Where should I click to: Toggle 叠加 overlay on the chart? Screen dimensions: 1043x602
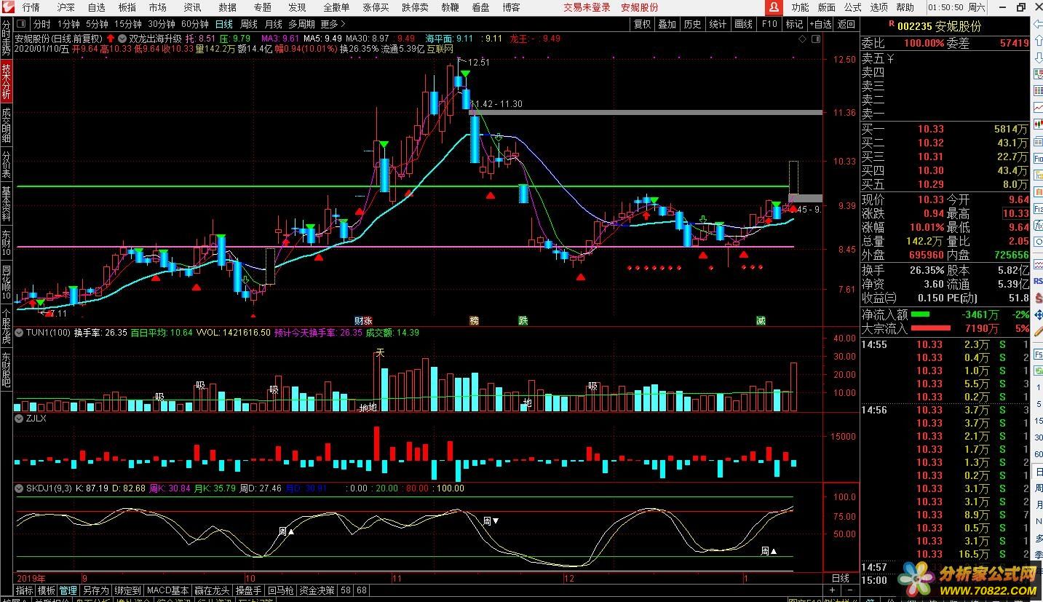pos(667,24)
